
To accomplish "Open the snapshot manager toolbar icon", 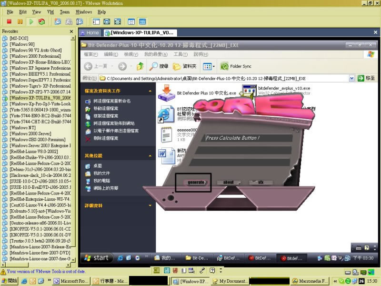I will click(x=80, y=21).
